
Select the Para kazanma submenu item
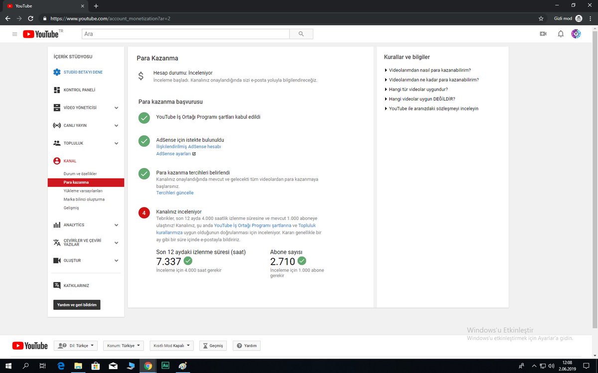point(86,183)
